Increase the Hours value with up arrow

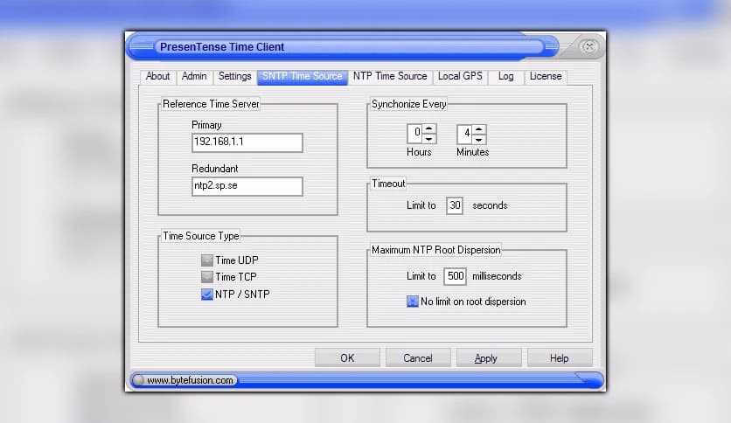(x=429, y=128)
